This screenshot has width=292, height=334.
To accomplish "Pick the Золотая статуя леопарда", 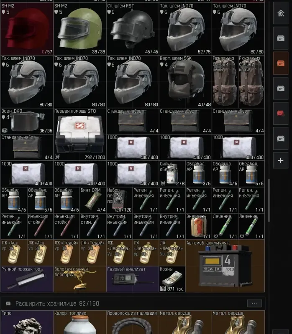I will click(80, 279).
